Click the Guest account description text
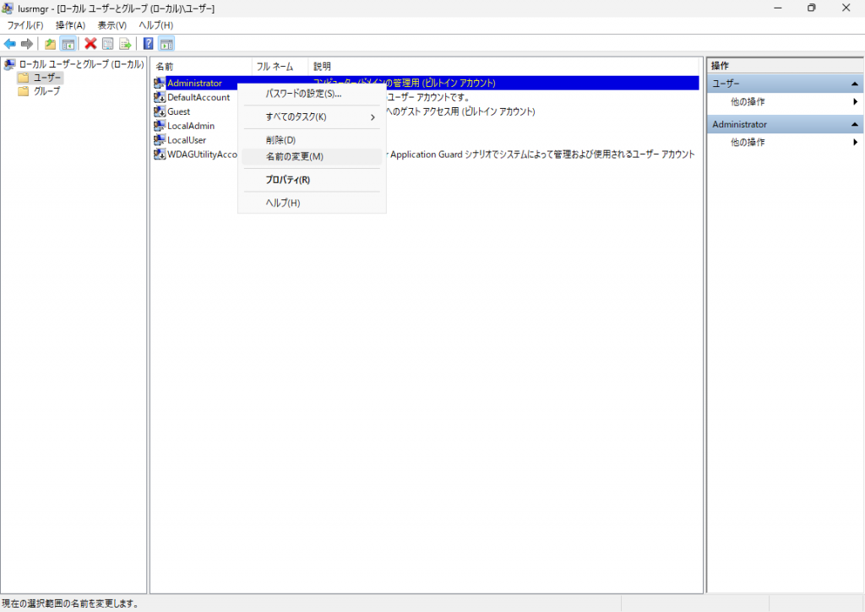 (x=460, y=111)
